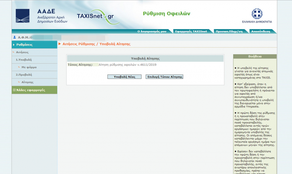
Task: Choose Με φόρμα under Υποβολή
Action: tap(29, 67)
